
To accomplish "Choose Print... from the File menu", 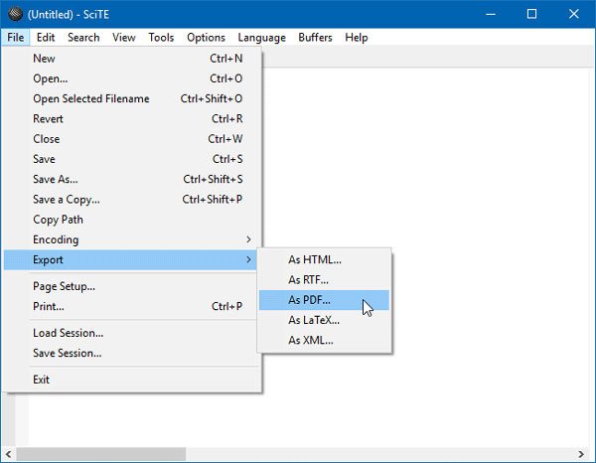I will coord(131,306).
